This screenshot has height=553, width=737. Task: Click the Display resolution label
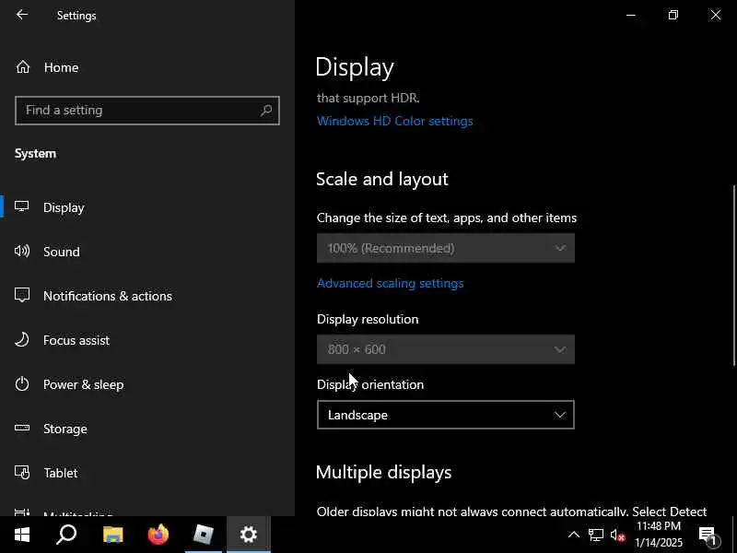(x=368, y=319)
